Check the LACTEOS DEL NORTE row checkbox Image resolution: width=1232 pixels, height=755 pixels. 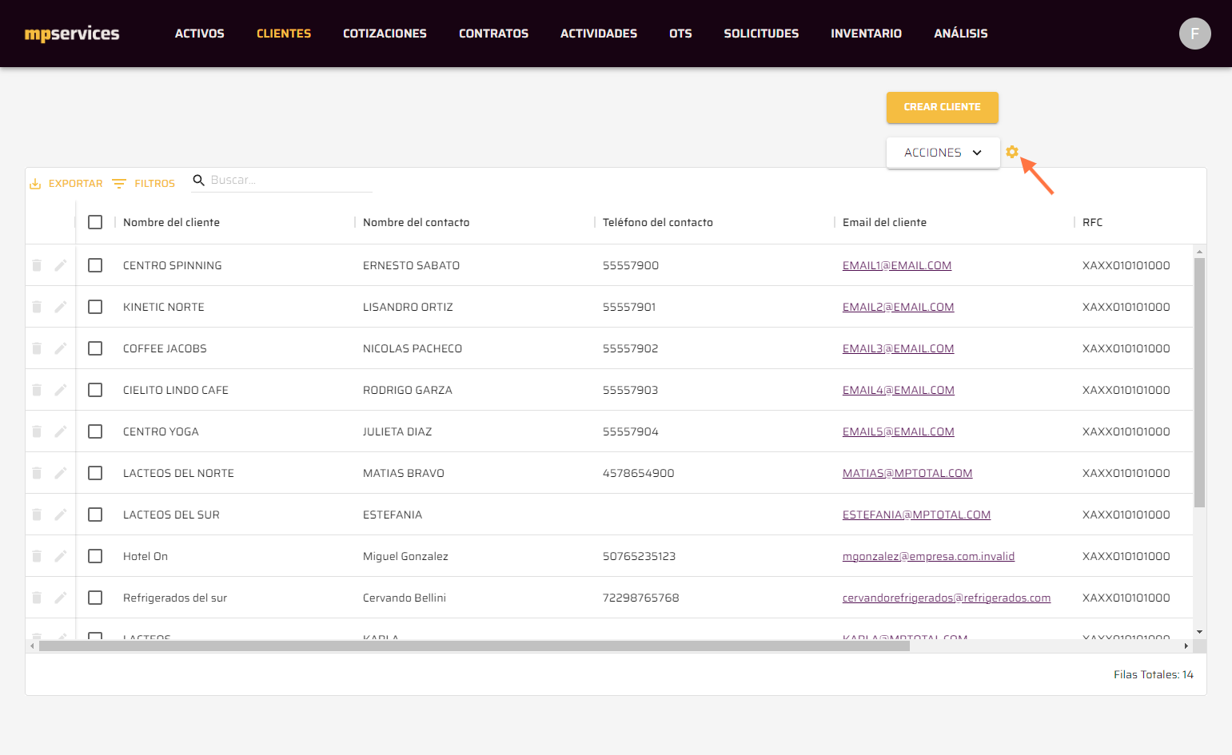[95, 473]
